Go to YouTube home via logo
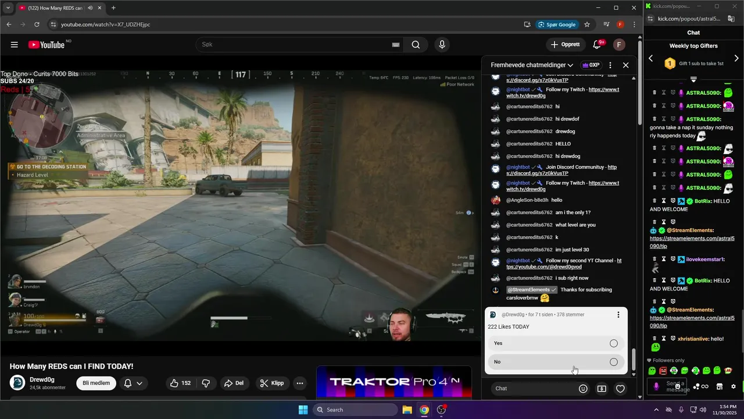744x419 pixels. [46, 45]
